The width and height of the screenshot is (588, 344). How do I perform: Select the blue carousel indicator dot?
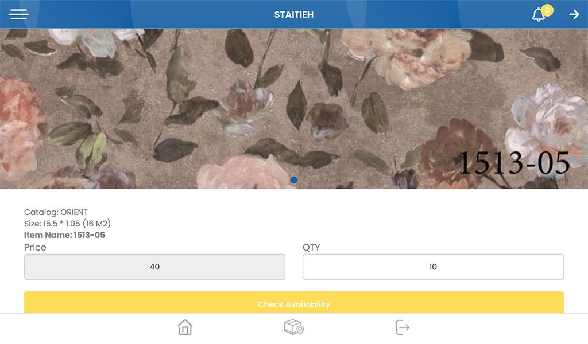(294, 180)
